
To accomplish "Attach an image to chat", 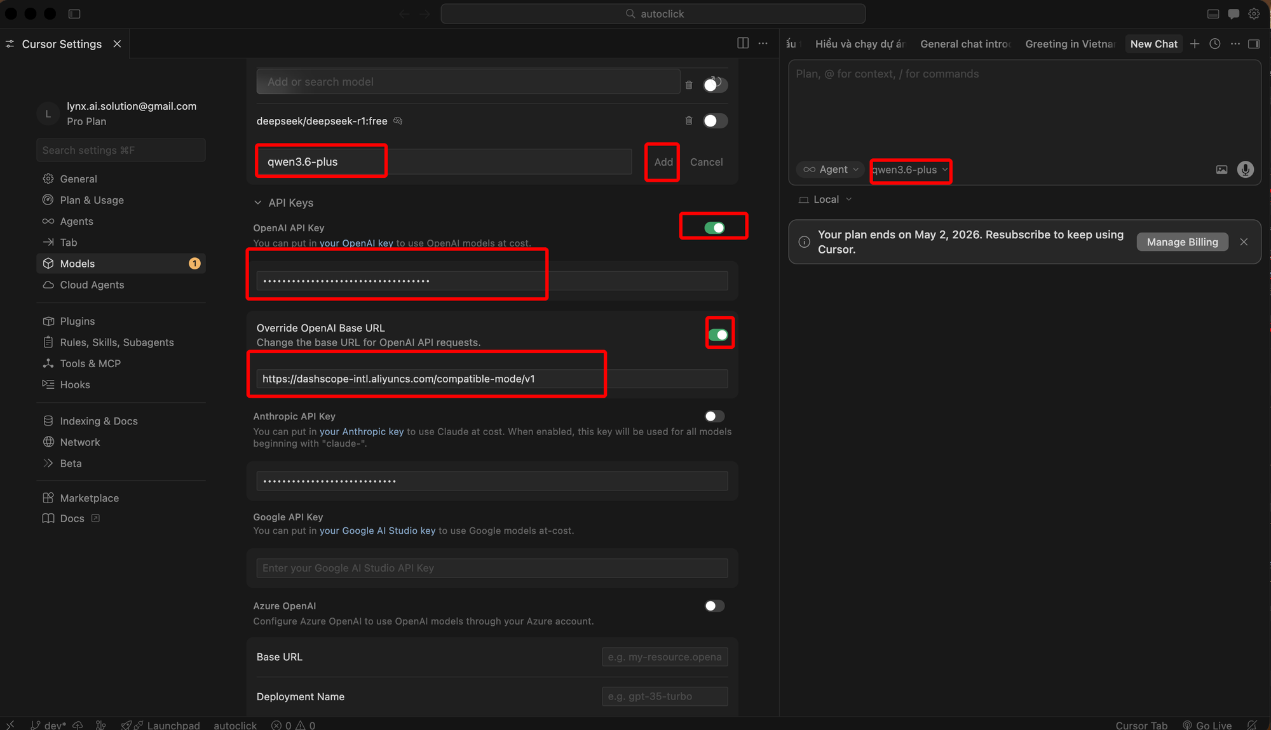I will (x=1221, y=170).
